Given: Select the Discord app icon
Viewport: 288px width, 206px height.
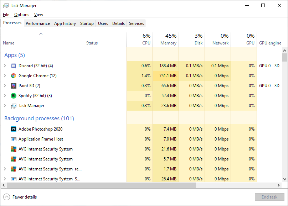Looking at the screenshot, I should [14, 66].
